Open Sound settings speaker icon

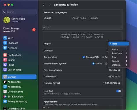pyautogui.click(x=5, y=60)
